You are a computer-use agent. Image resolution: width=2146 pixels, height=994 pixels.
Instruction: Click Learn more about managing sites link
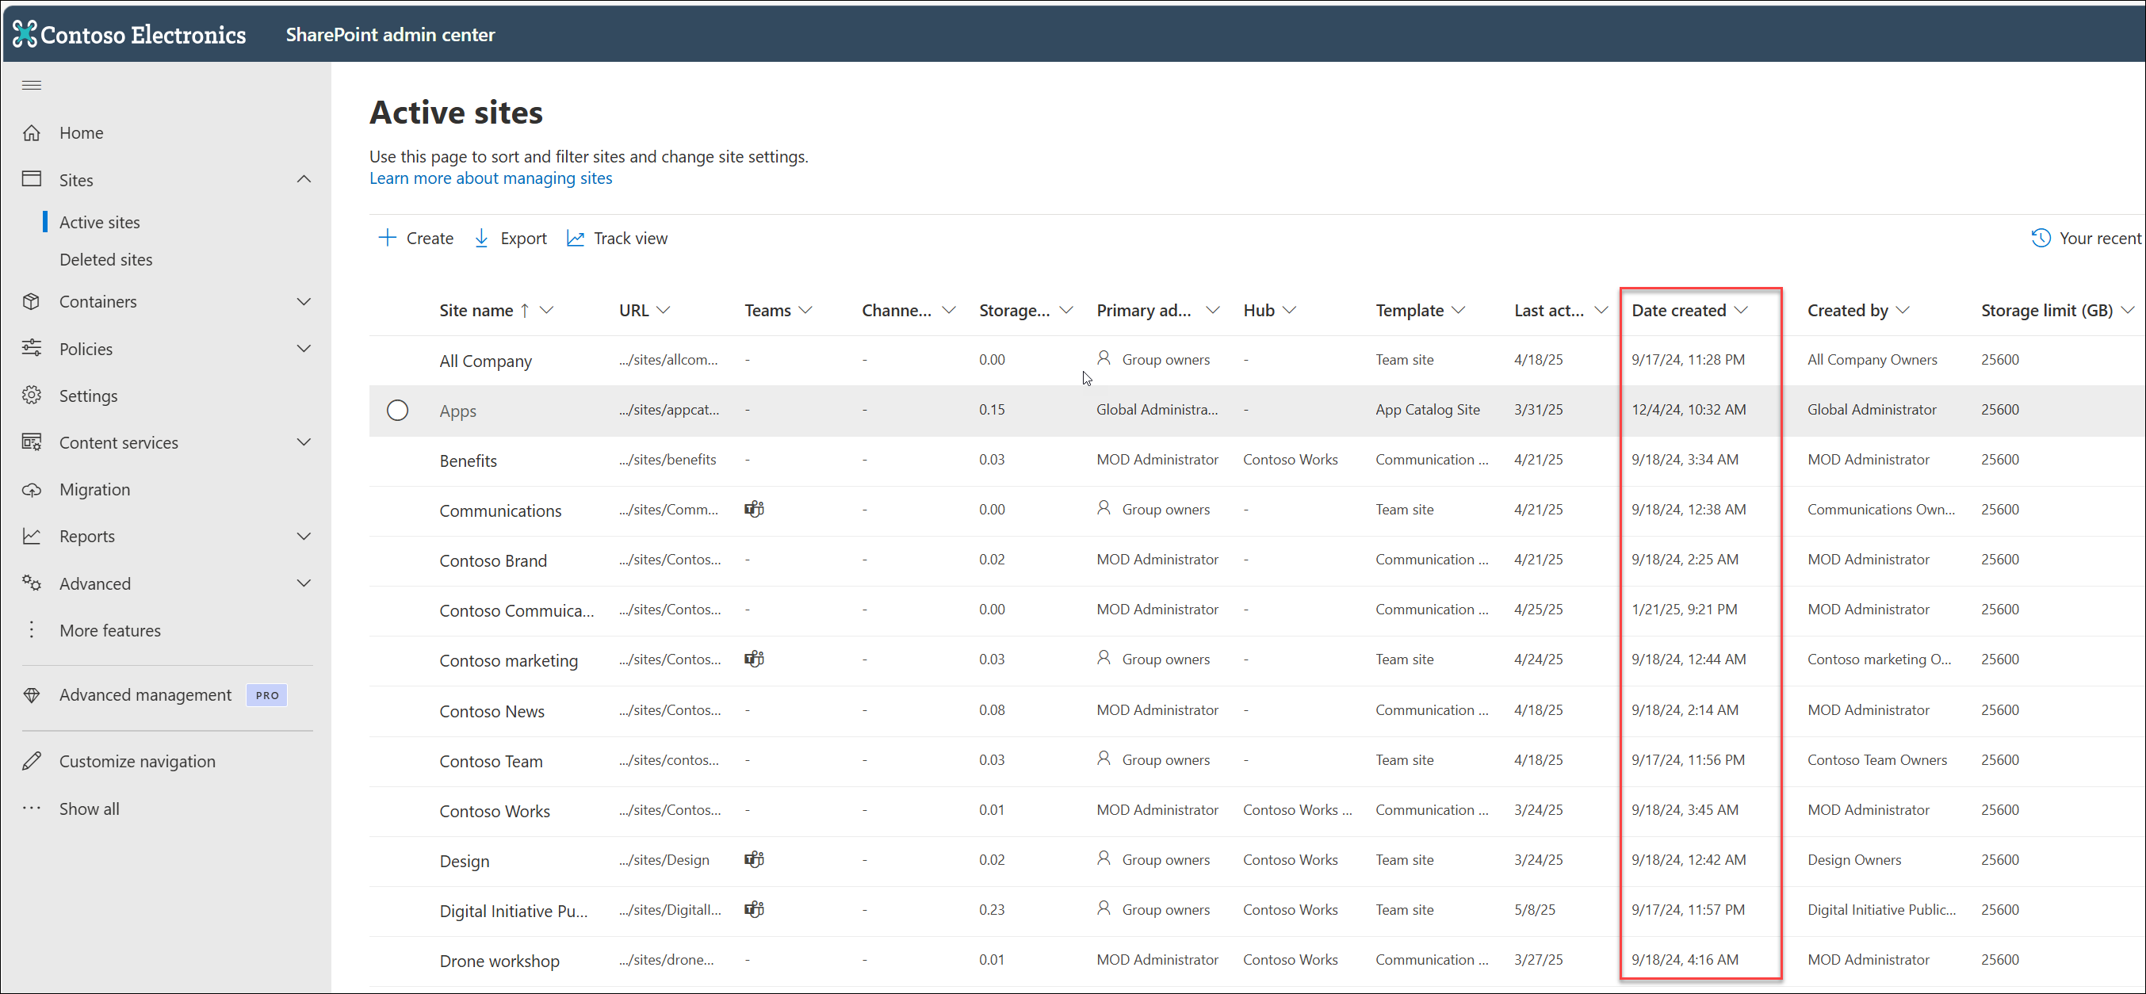(x=491, y=178)
